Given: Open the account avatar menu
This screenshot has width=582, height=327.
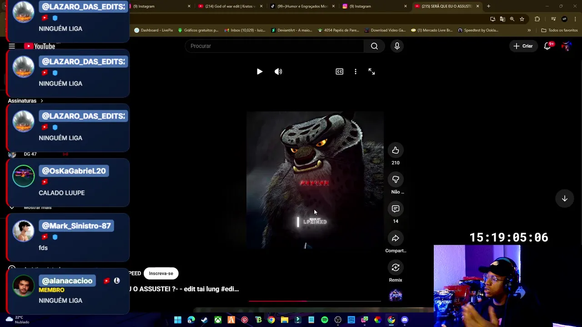Looking at the screenshot, I should coord(566,46).
